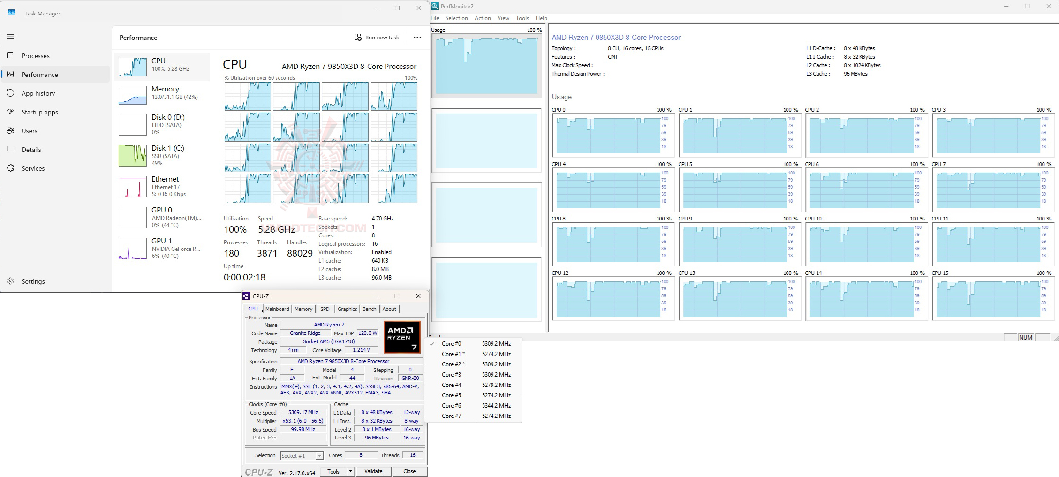Click the AMD Ryzen 7 logo in CPU-Z

402,337
